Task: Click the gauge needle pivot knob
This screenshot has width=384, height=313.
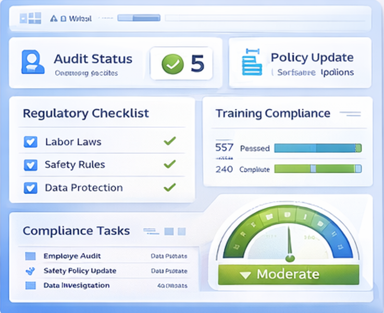Action: [290, 258]
